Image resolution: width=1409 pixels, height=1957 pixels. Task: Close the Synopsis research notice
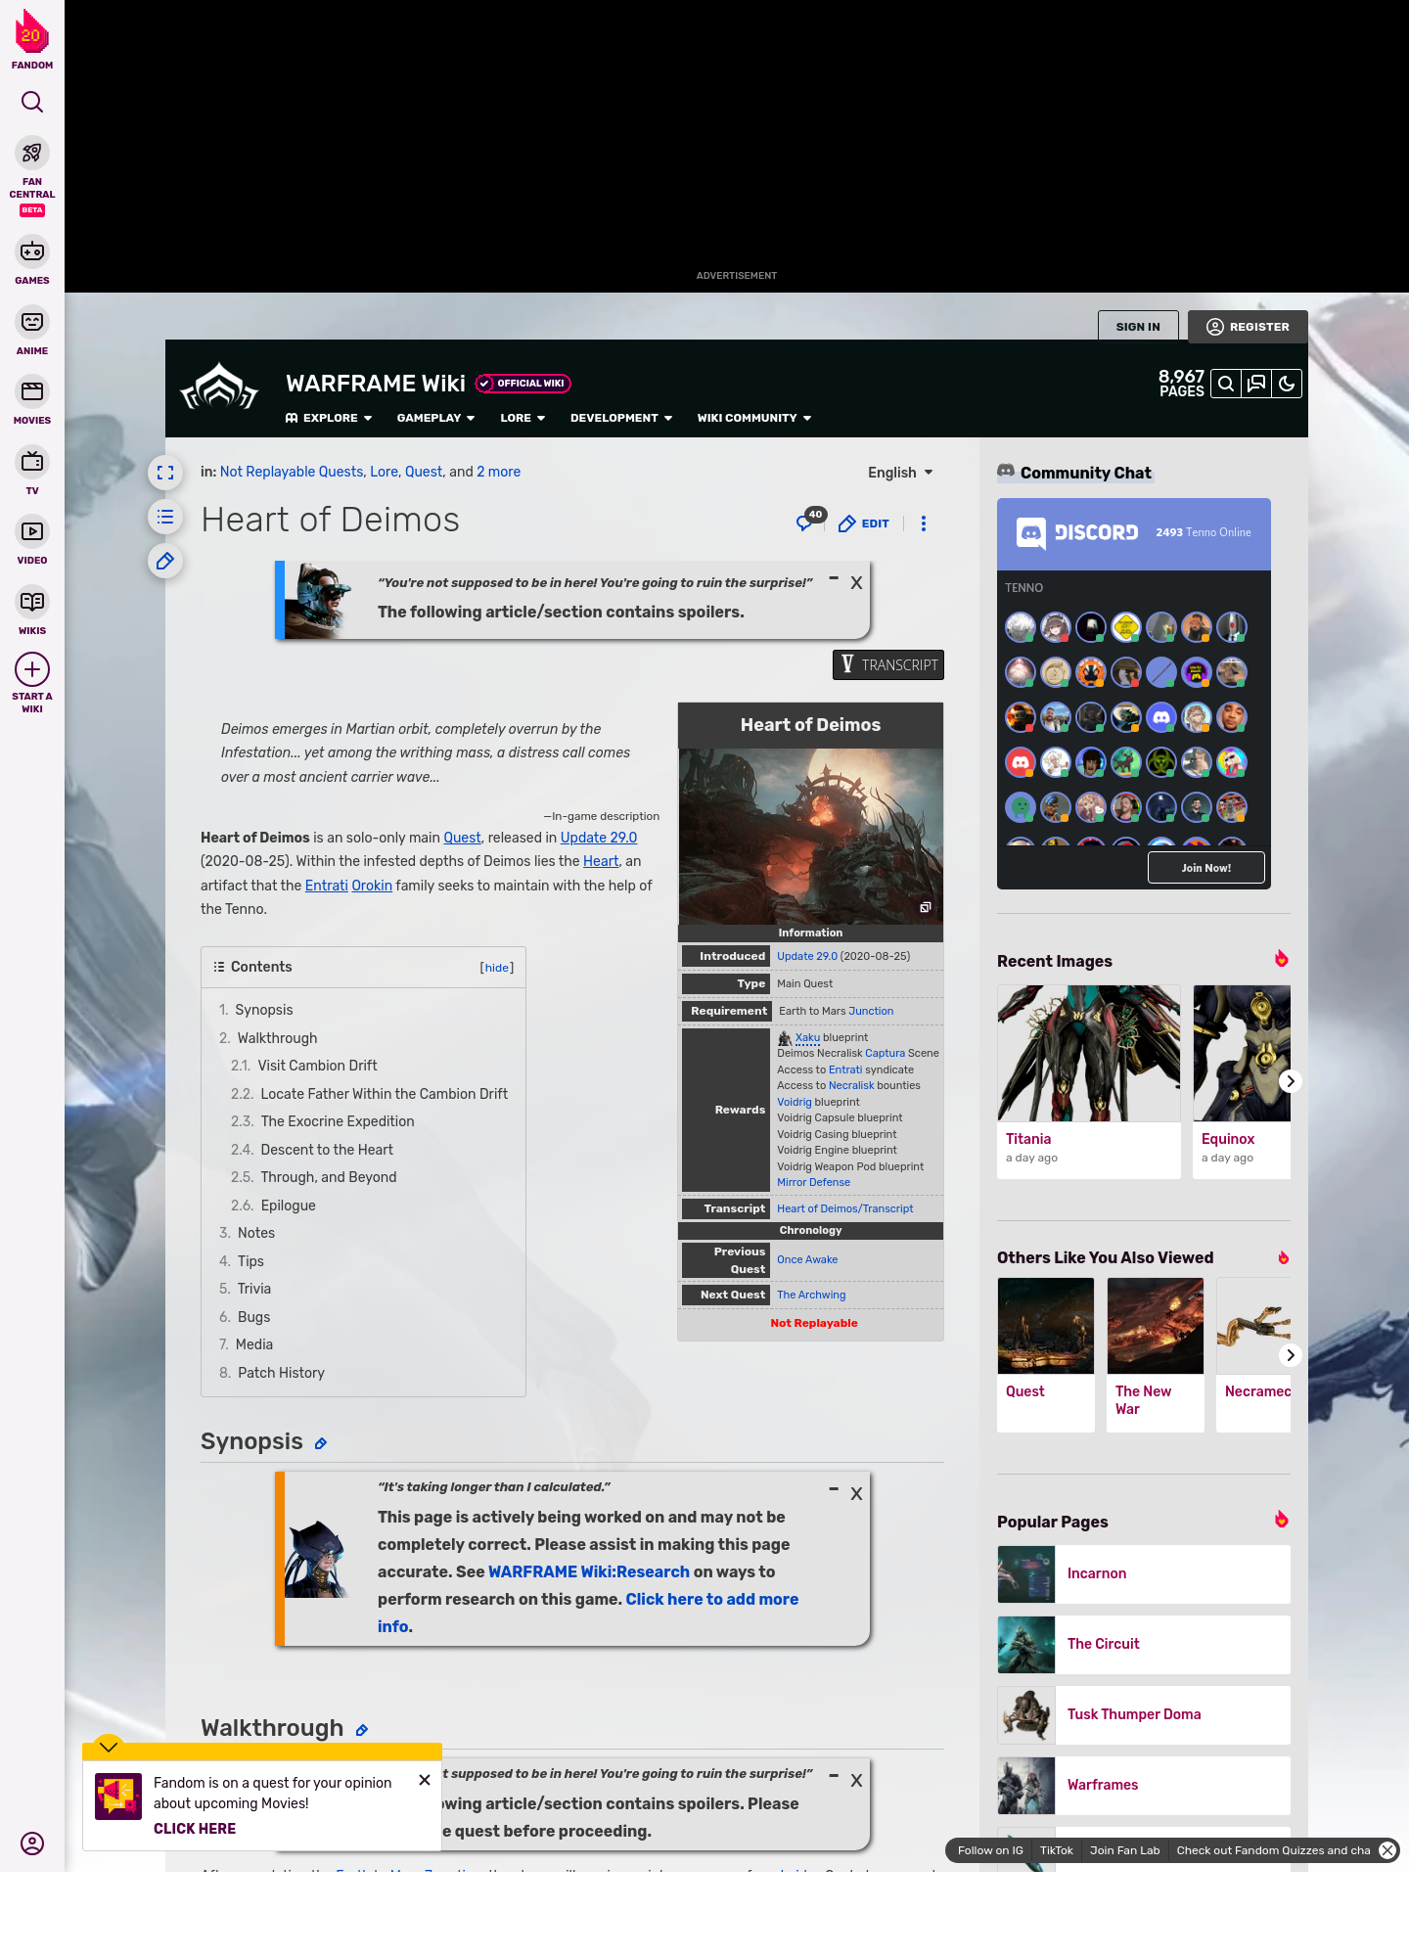[856, 1494]
